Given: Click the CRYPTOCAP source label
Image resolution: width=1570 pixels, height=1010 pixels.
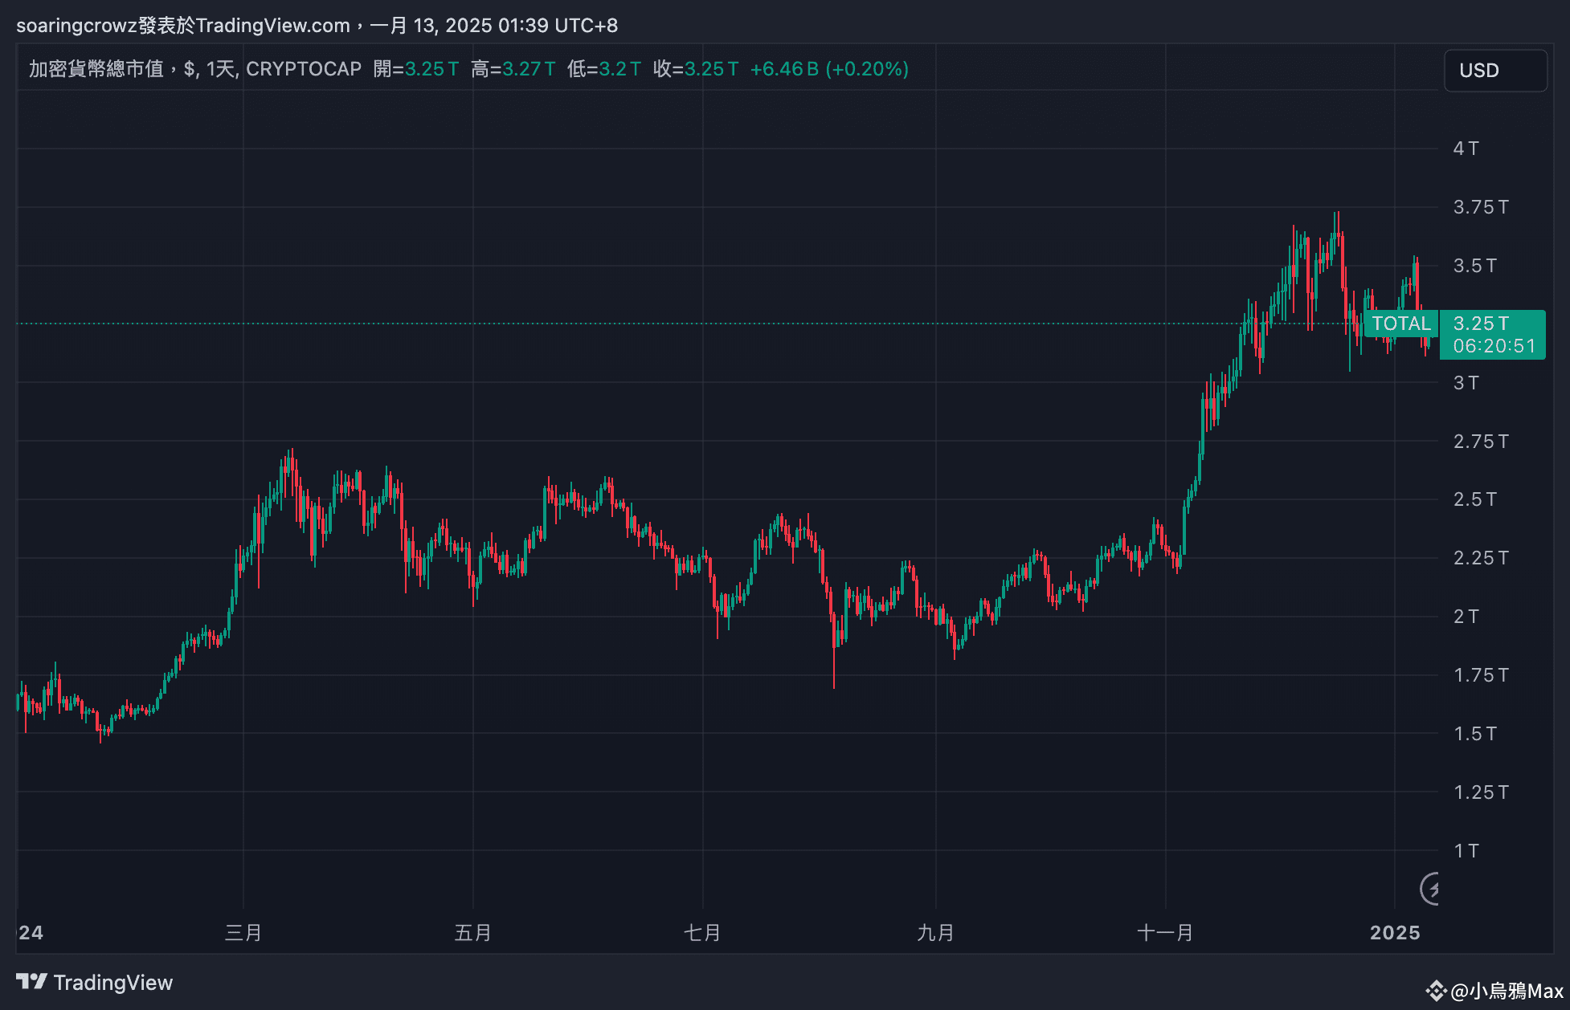Looking at the screenshot, I should pos(304,69).
